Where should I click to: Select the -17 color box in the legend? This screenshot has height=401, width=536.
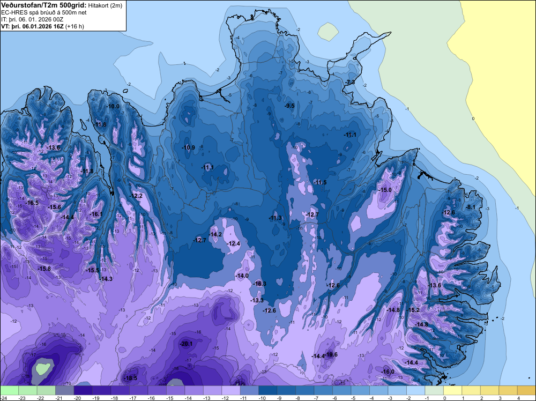click(138, 390)
